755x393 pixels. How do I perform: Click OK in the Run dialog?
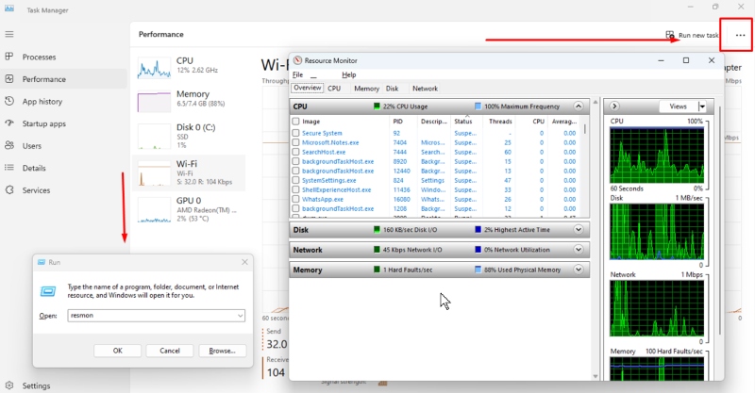coord(117,351)
